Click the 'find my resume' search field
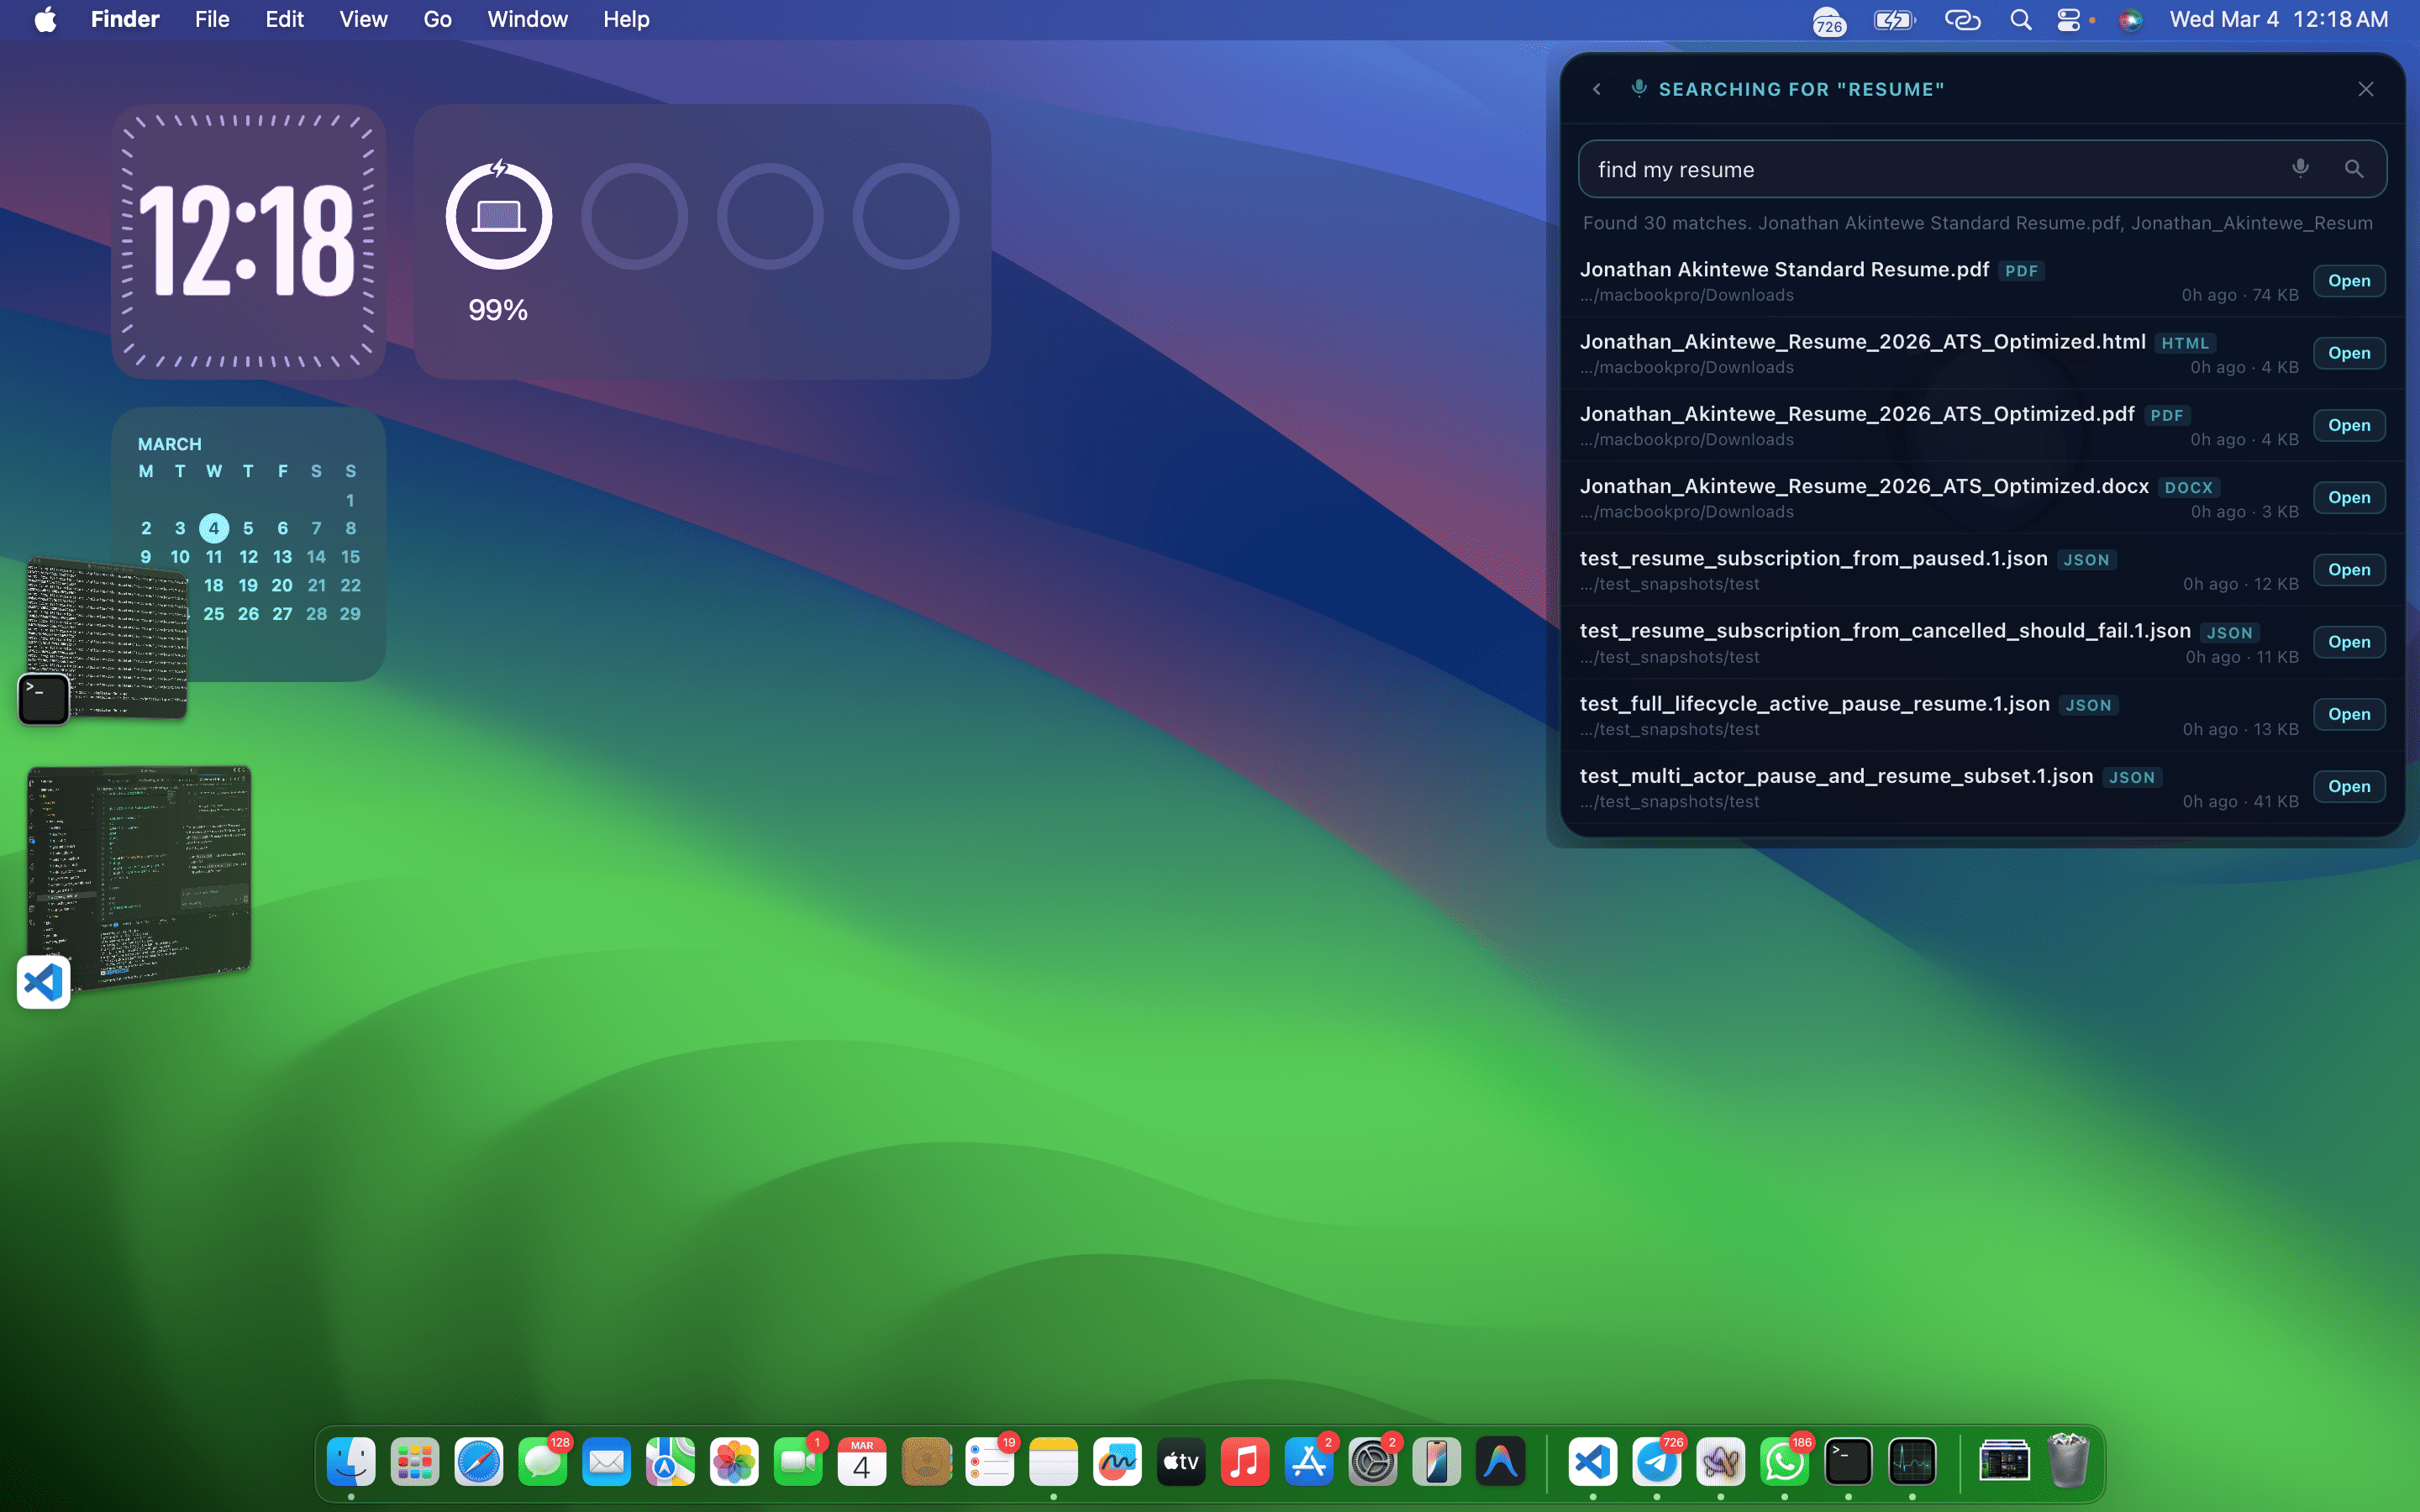The height and width of the screenshot is (1512, 2420). tap(1930, 169)
